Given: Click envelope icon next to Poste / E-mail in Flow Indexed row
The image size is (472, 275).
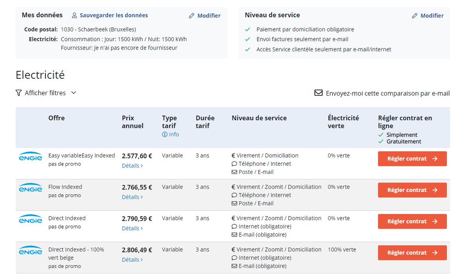Looking at the screenshot, I should click(234, 203).
